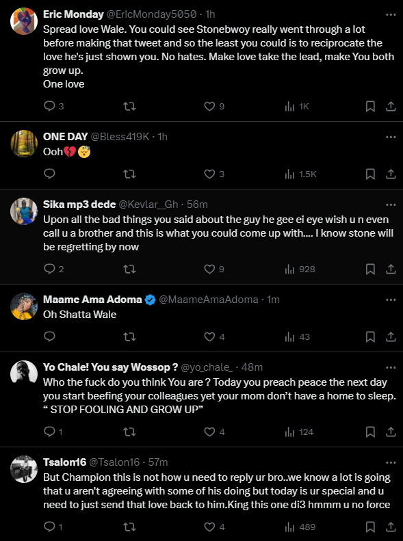403x541 pixels.
Task: Bookmark Maame Ama Adoma's tweet
Action: pos(370,337)
